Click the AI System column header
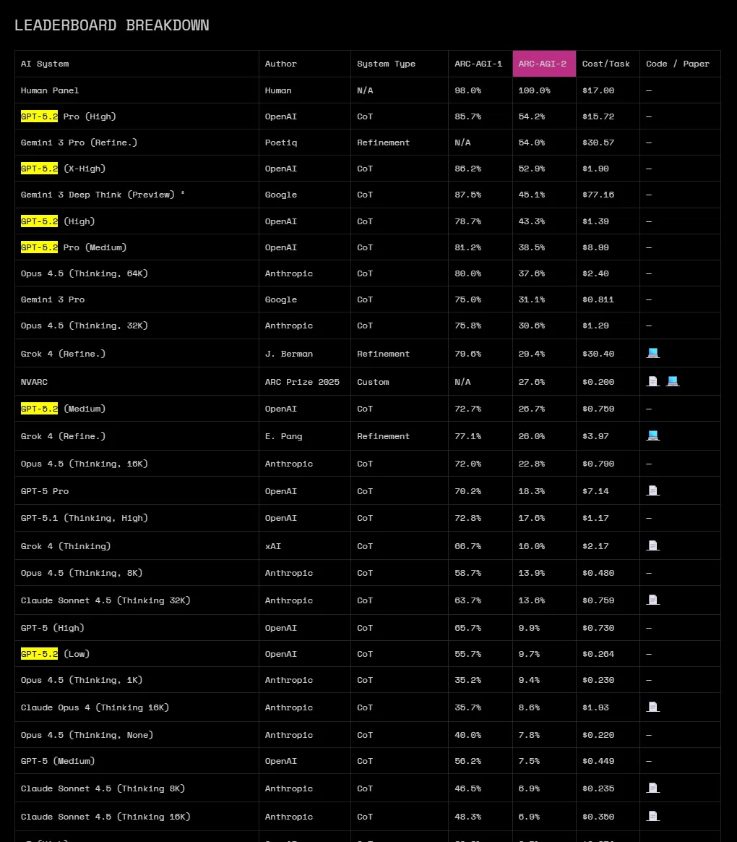Screen dimensions: 737x842 click(x=45, y=64)
